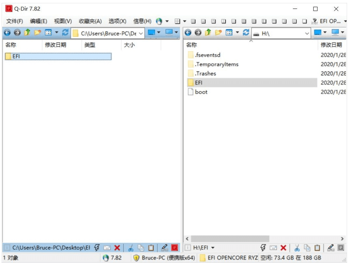Delete selection using left pane's red X
The image size is (350, 263).
tap(117, 248)
